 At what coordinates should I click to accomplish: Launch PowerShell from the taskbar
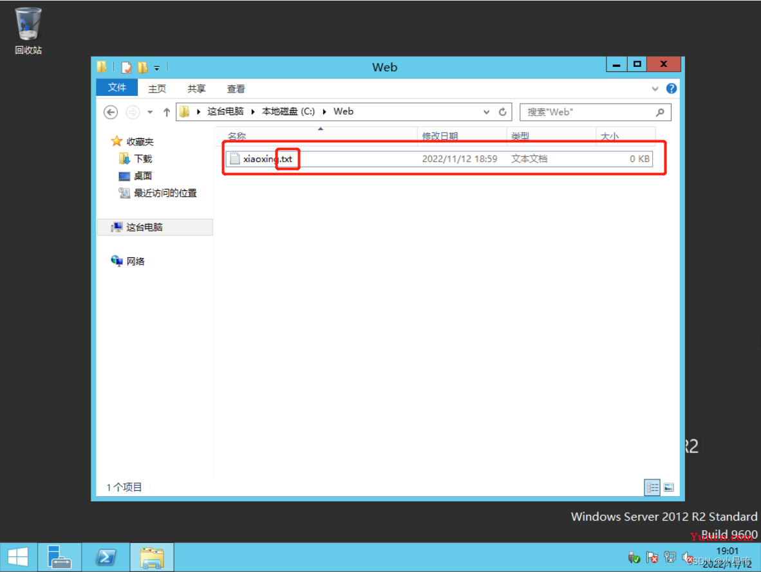coord(106,557)
